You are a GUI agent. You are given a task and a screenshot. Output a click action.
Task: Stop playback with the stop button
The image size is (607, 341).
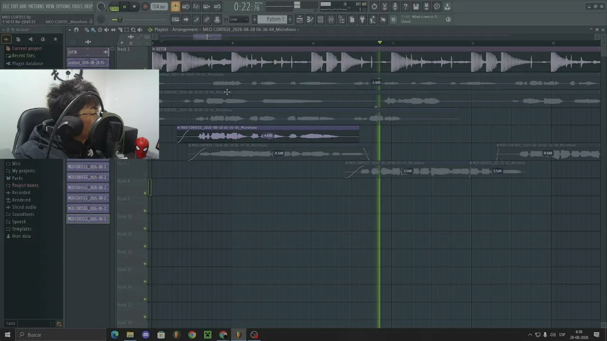(x=134, y=7)
